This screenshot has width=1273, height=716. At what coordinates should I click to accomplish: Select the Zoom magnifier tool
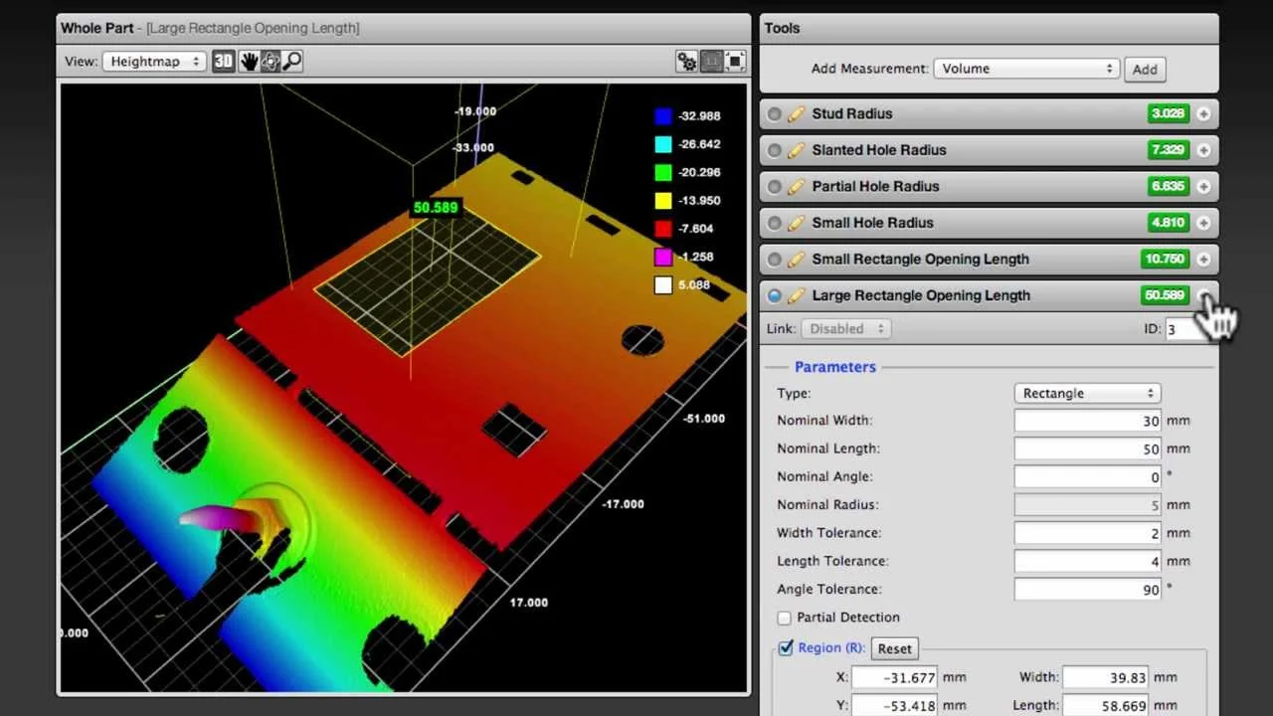(x=294, y=61)
